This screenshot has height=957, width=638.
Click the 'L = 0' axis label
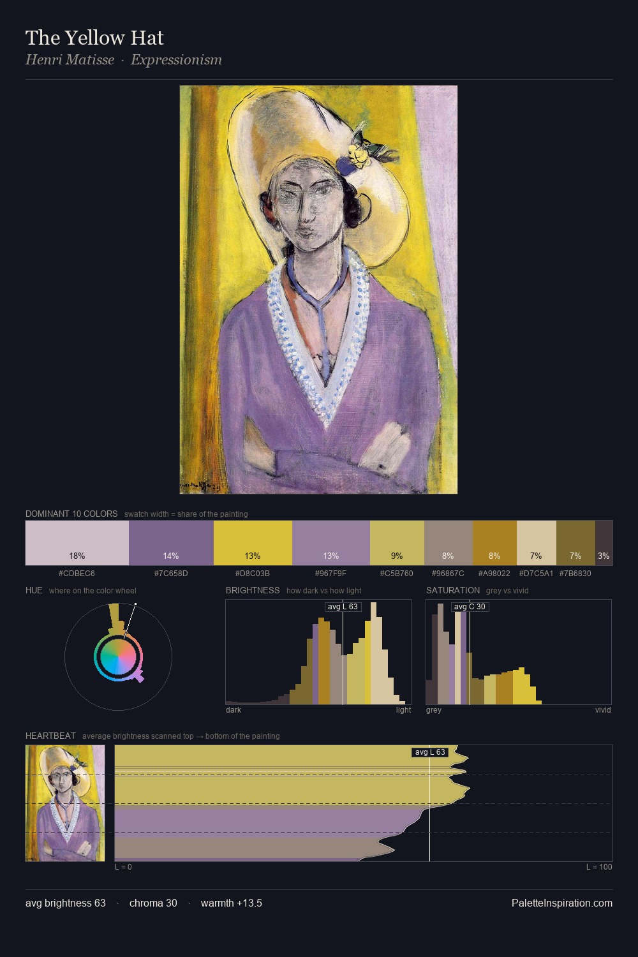point(123,867)
